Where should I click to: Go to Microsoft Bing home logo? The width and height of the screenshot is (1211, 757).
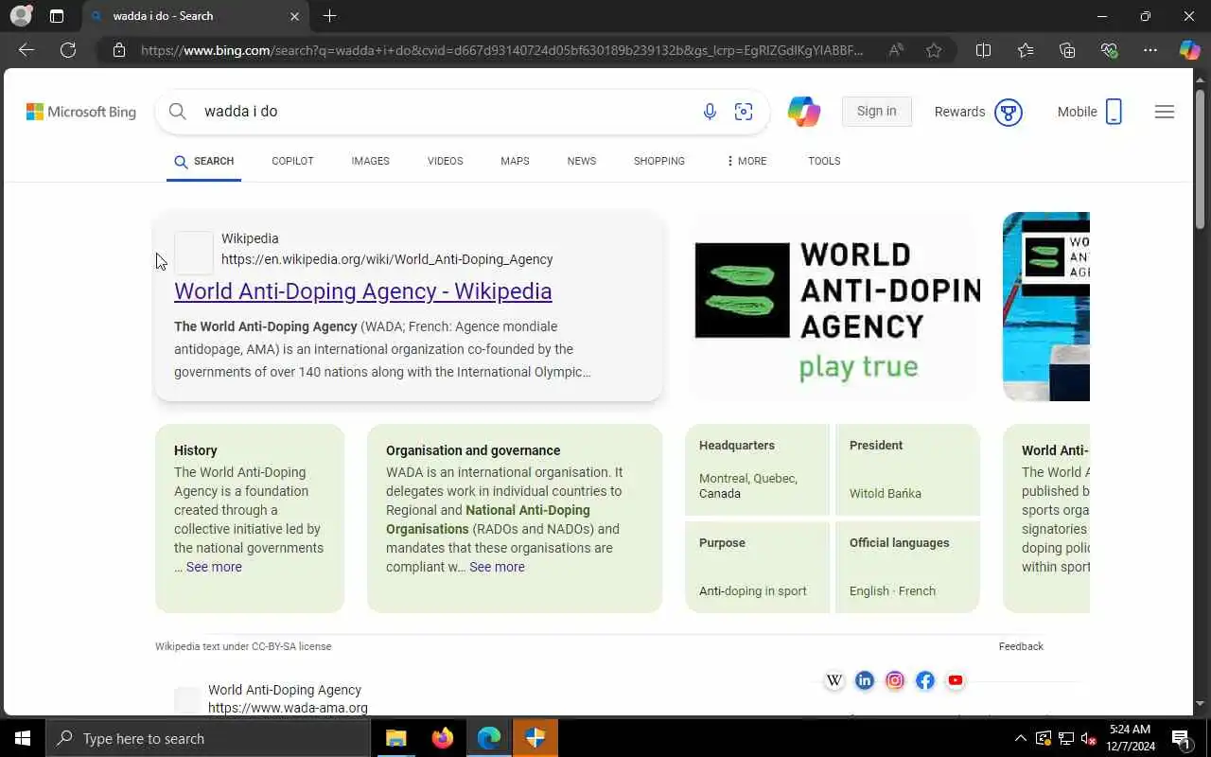tap(81, 112)
